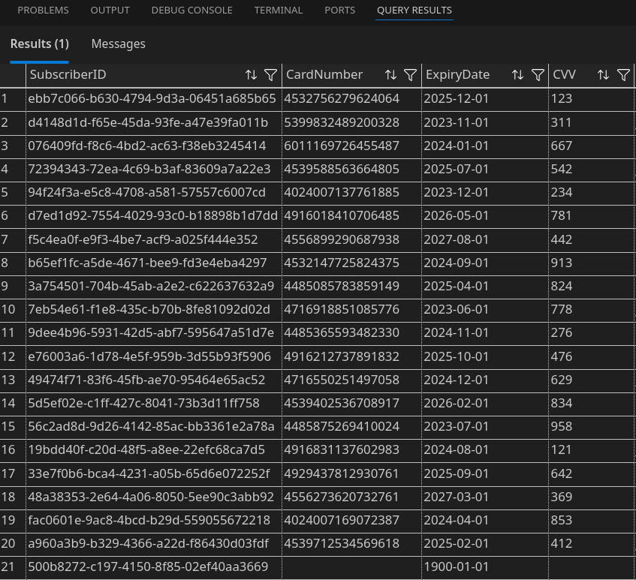Open the TERMINAL panel tab
The height and width of the screenshot is (580, 636).
[x=279, y=11]
